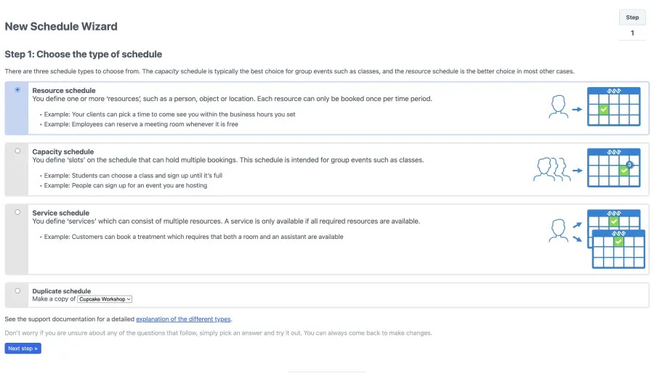Image resolution: width=654 pixels, height=374 pixels.
Task: Click the Step label at top right
Action: click(x=632, y=17)
